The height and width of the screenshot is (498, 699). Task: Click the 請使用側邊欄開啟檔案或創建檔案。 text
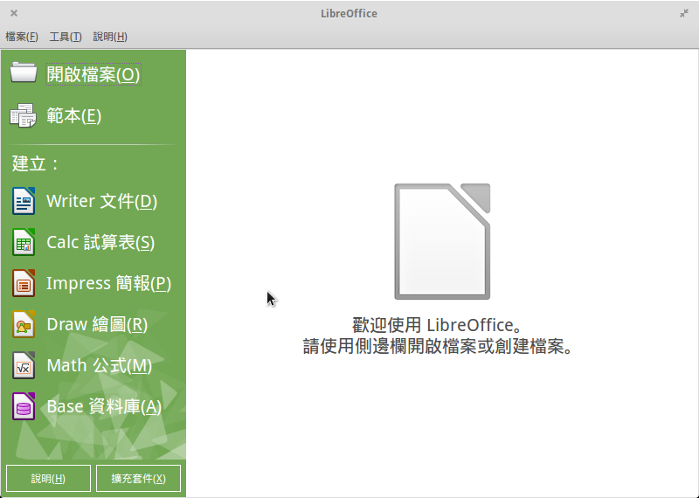(x=438, y=346)
